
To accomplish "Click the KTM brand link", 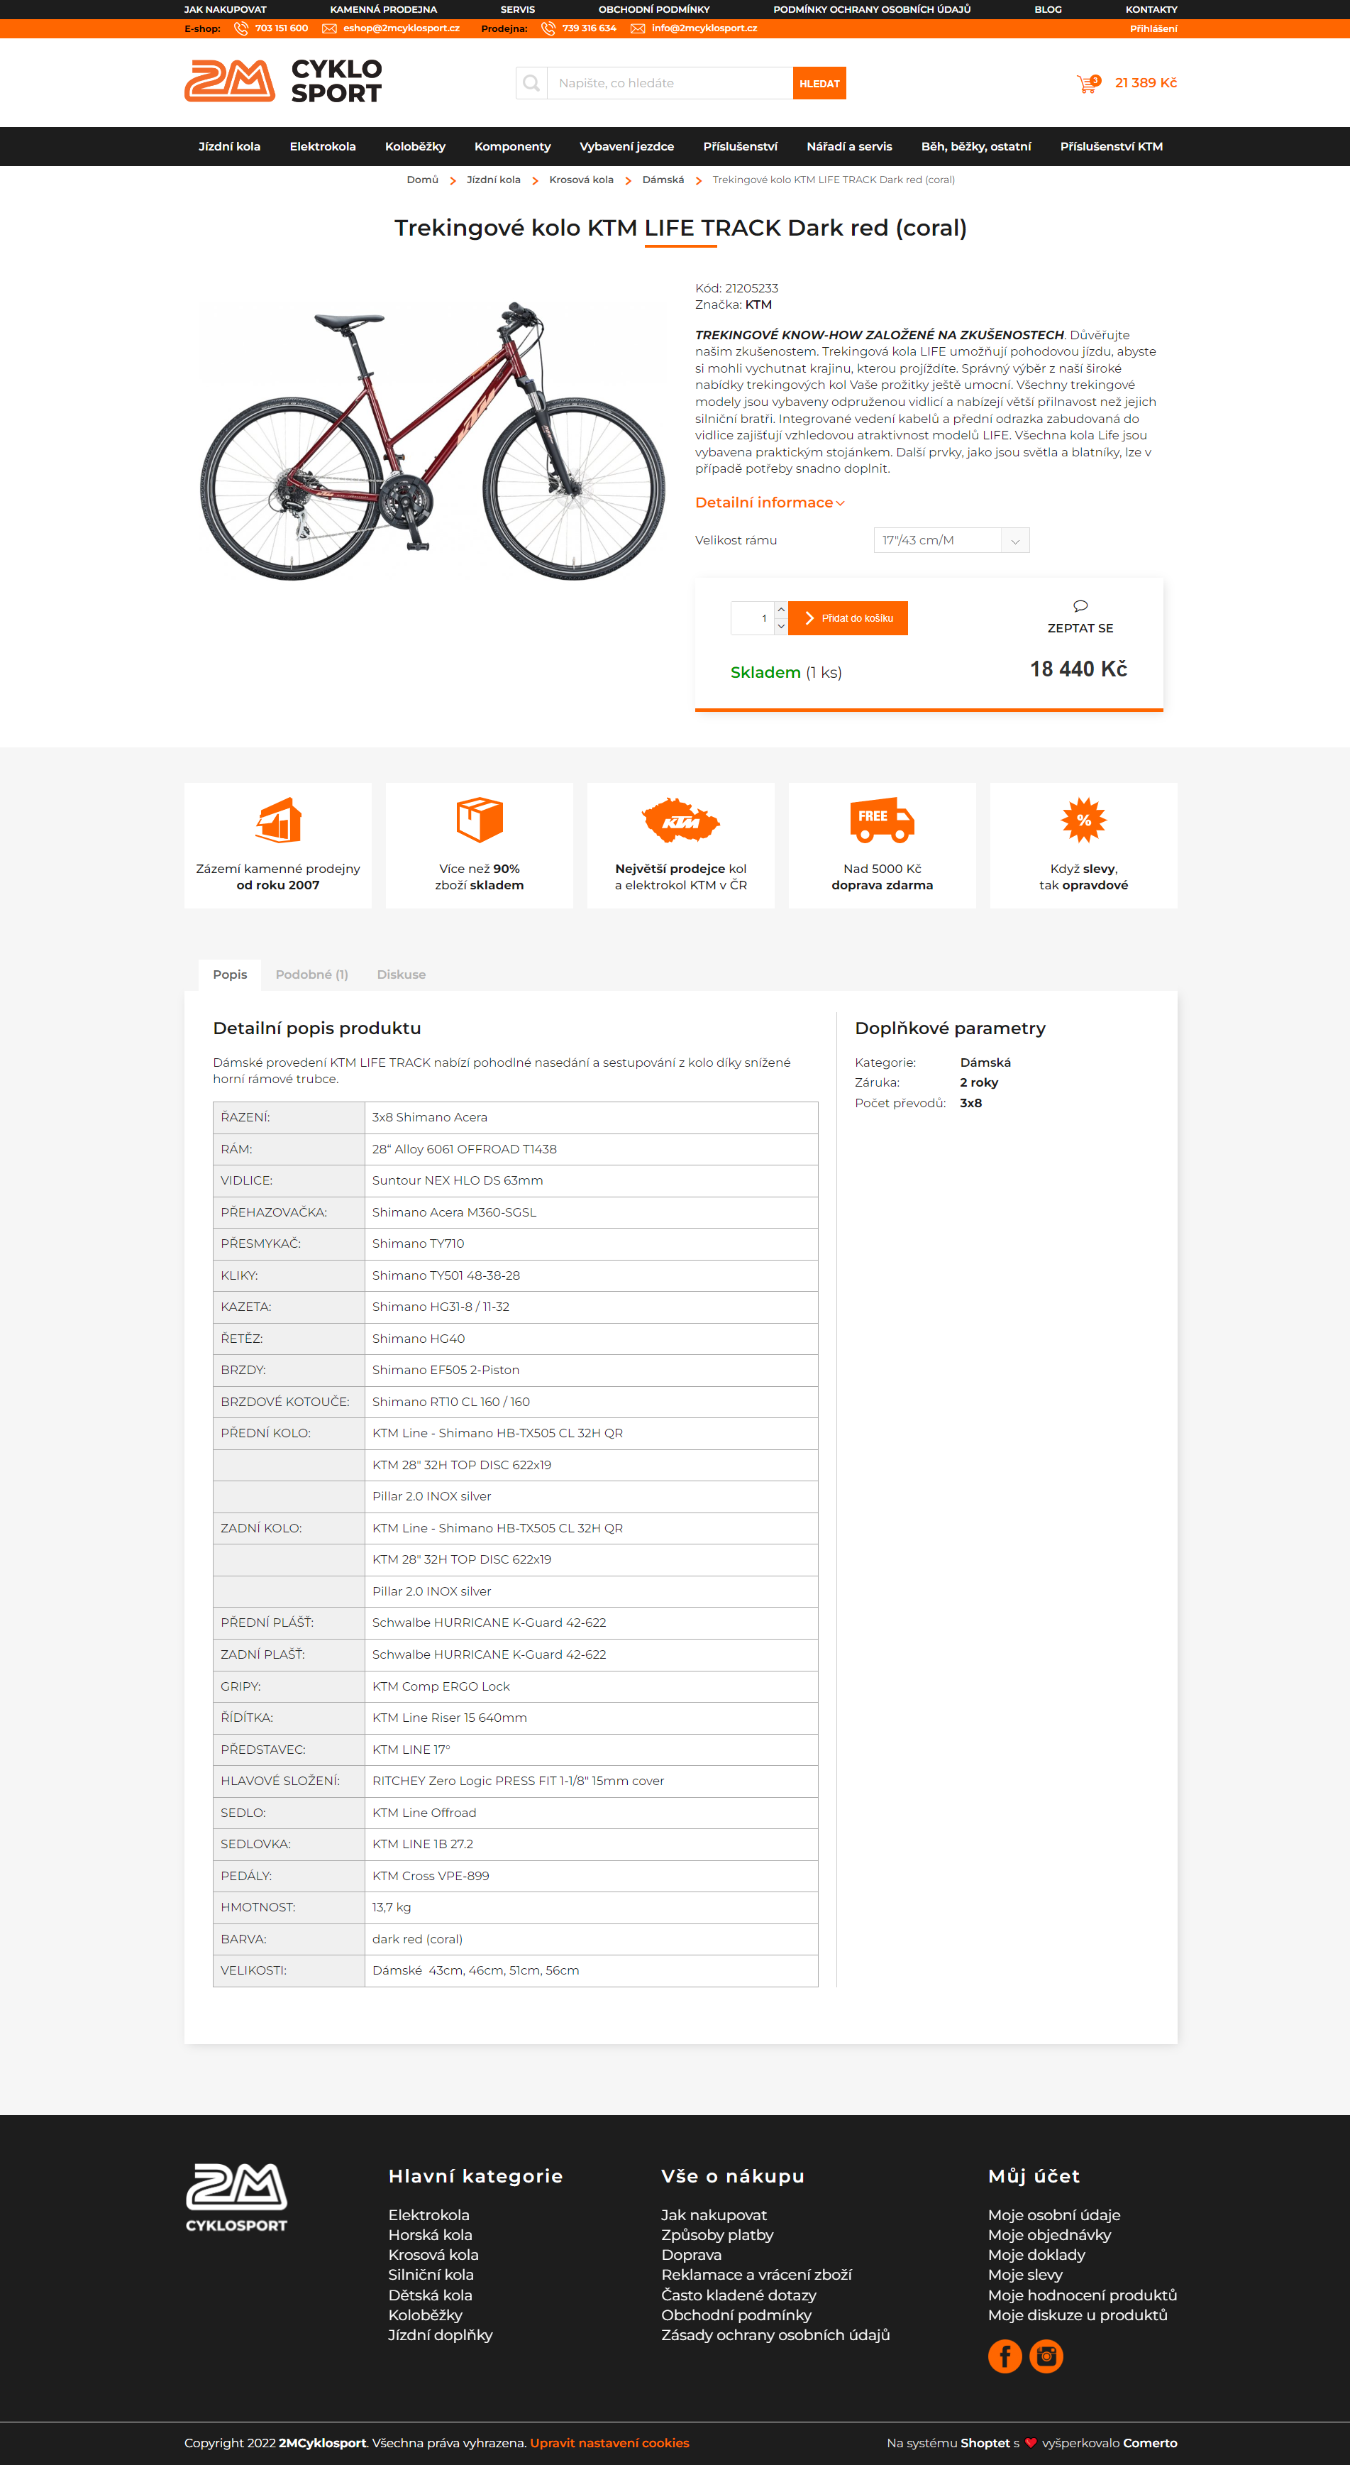I will click(758, 305).
